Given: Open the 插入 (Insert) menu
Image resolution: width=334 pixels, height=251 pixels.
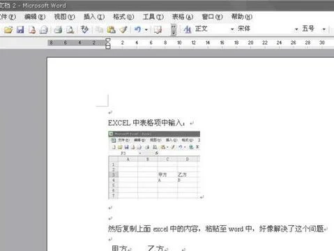Looking at the screenshot, I should click(x=94, y=17).
